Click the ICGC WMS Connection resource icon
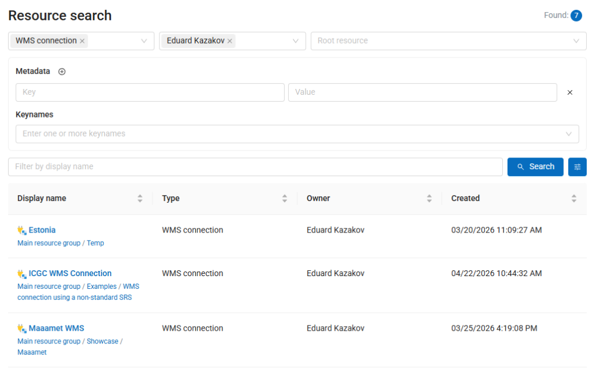 pyautogui.click(x=22, y=274)
